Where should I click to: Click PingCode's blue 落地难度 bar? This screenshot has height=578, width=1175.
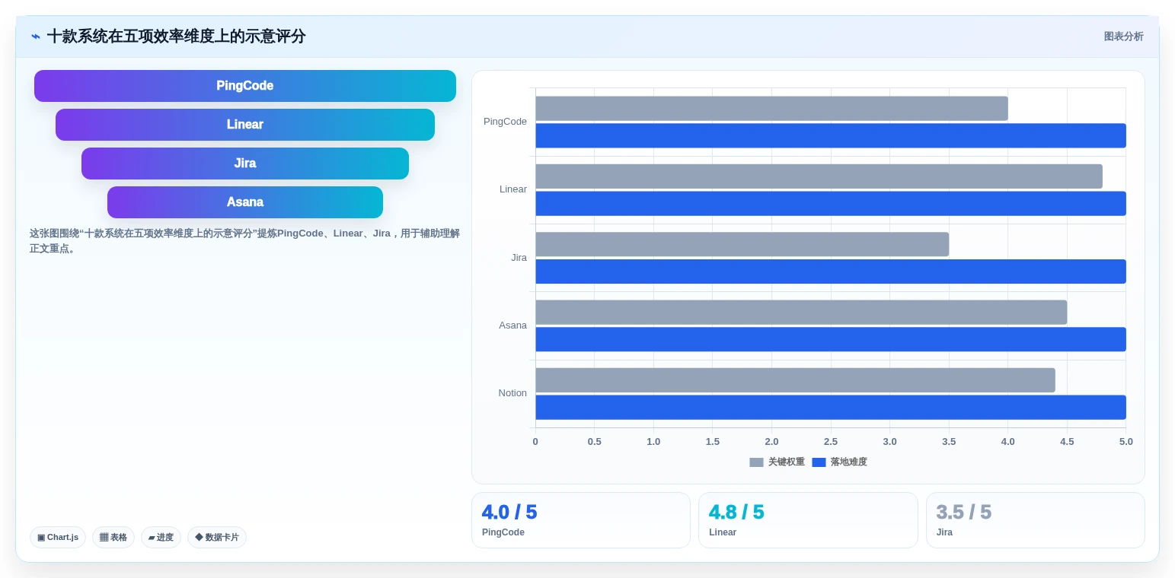pos(831,135)
